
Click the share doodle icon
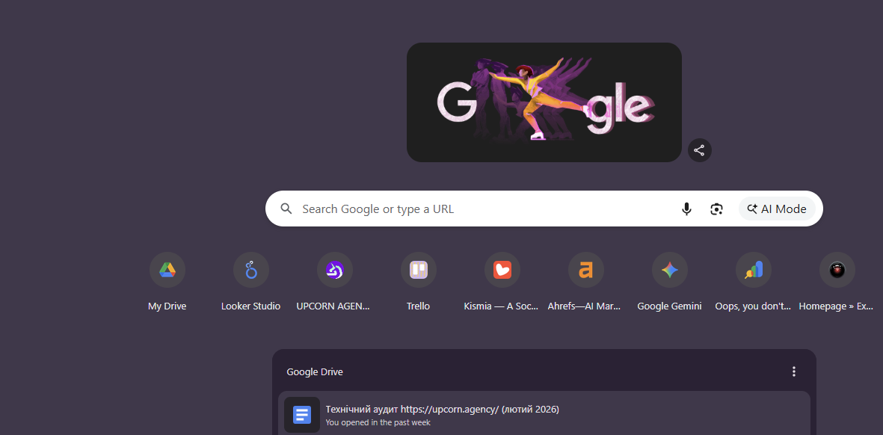pos(699,150)
